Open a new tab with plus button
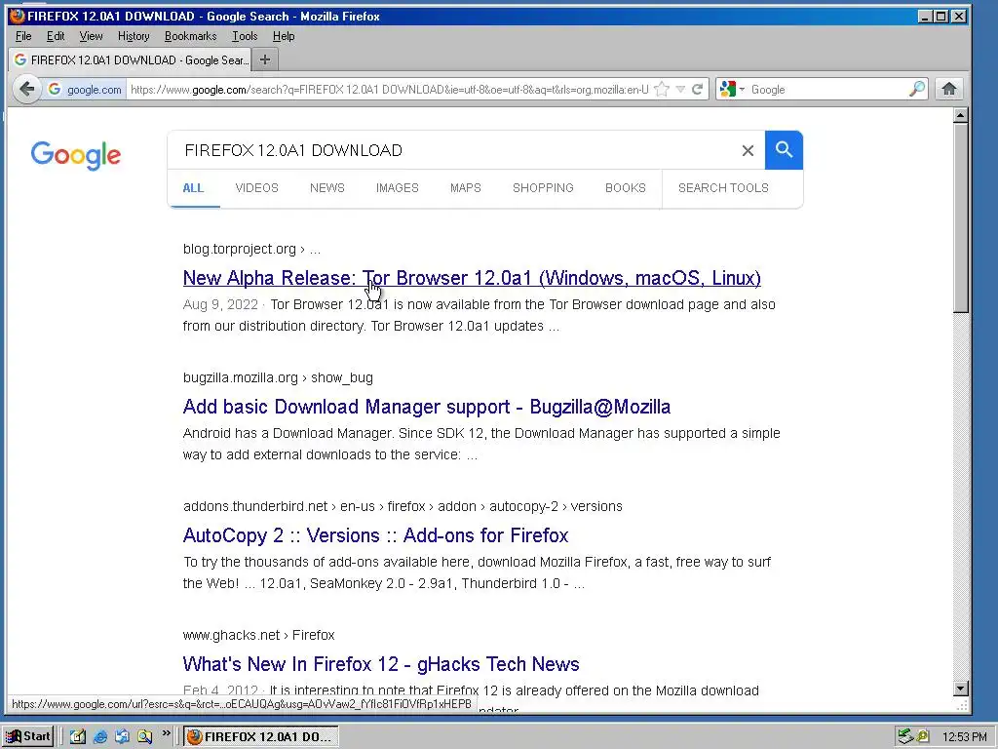 click(265, 59)
